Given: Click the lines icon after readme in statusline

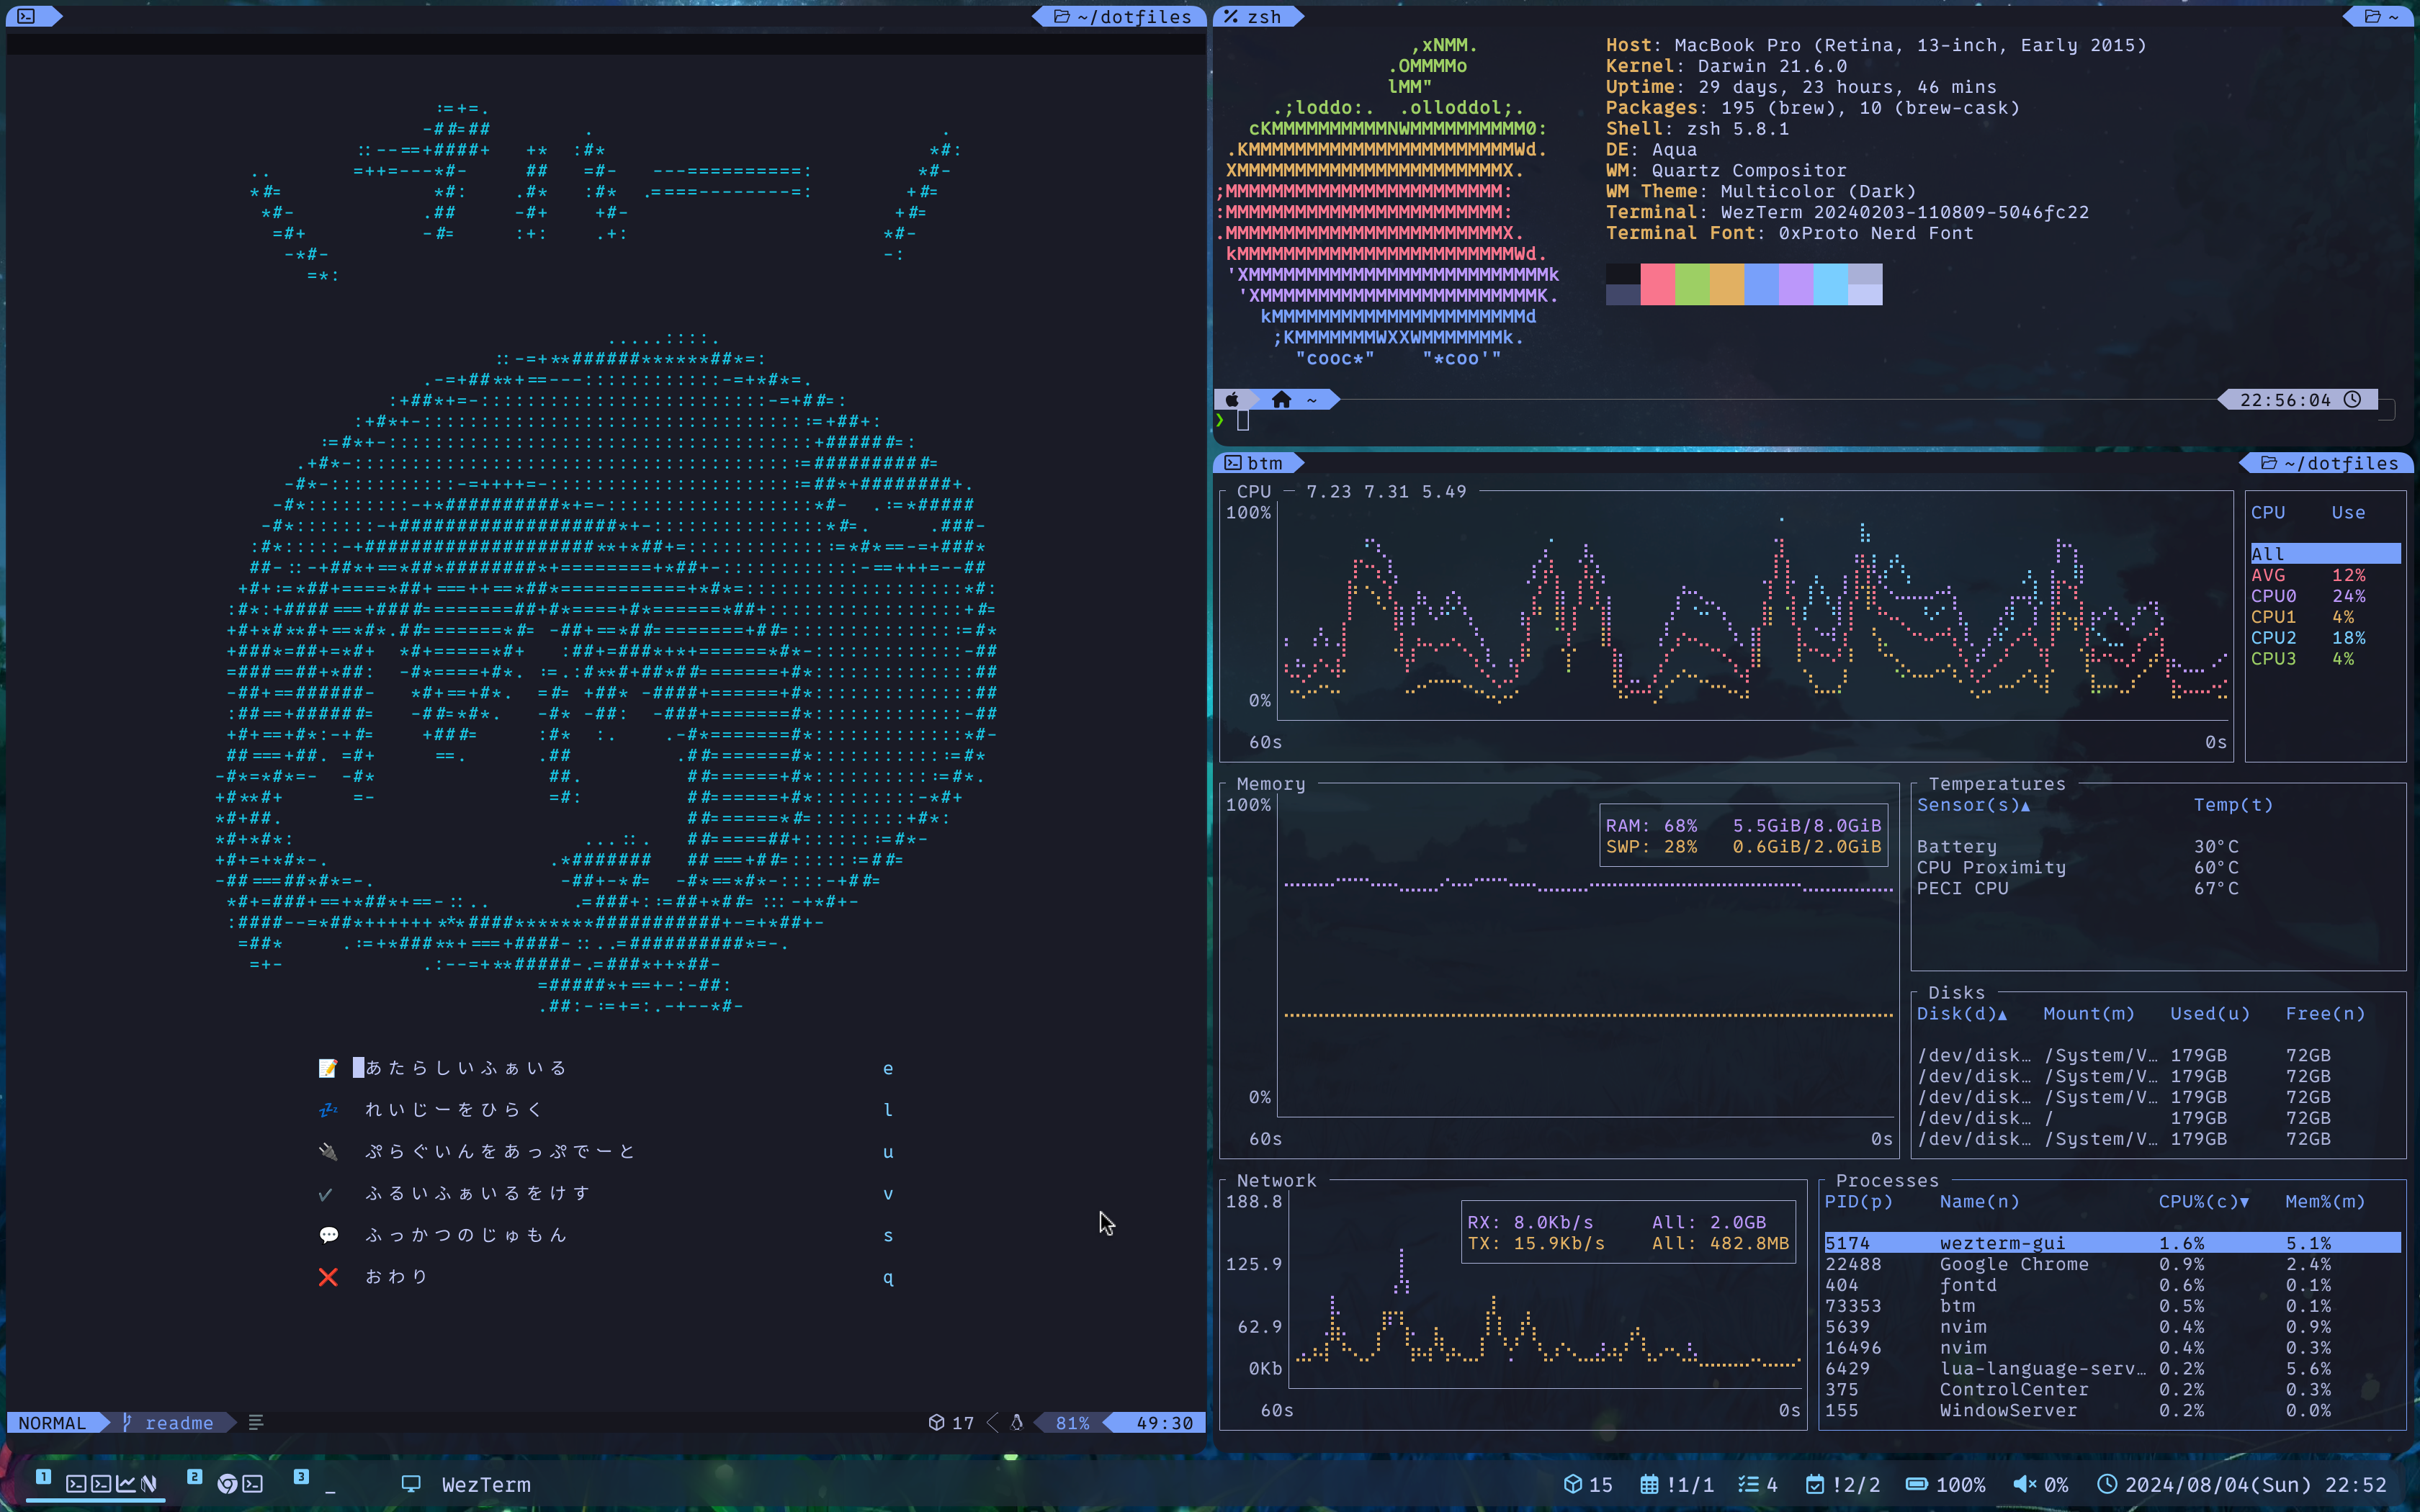Looking at the screenshot, I should click(x=256, y=1422).
